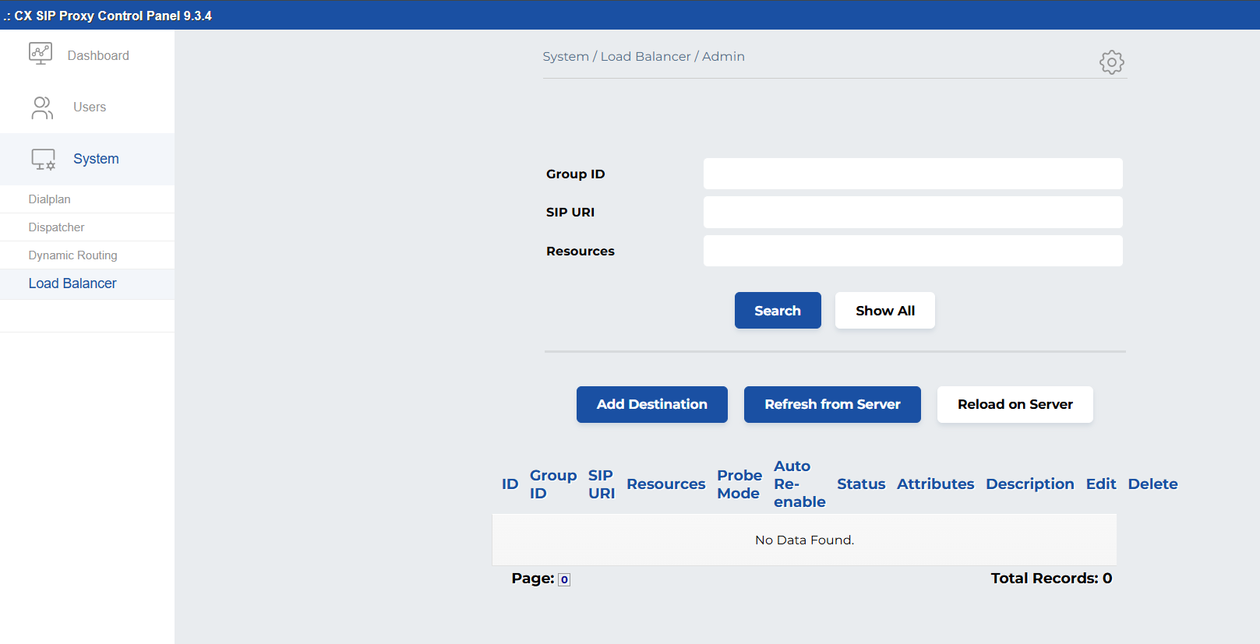Go to the Users section
The width and height of the screenshot is (1260, 644).
tap(90, 107)
